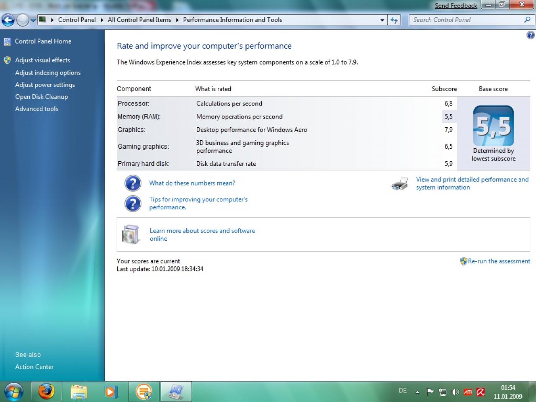Click question icon for What do these numbers mean
Screen dimensions: 536x402
tap(133, 183)
